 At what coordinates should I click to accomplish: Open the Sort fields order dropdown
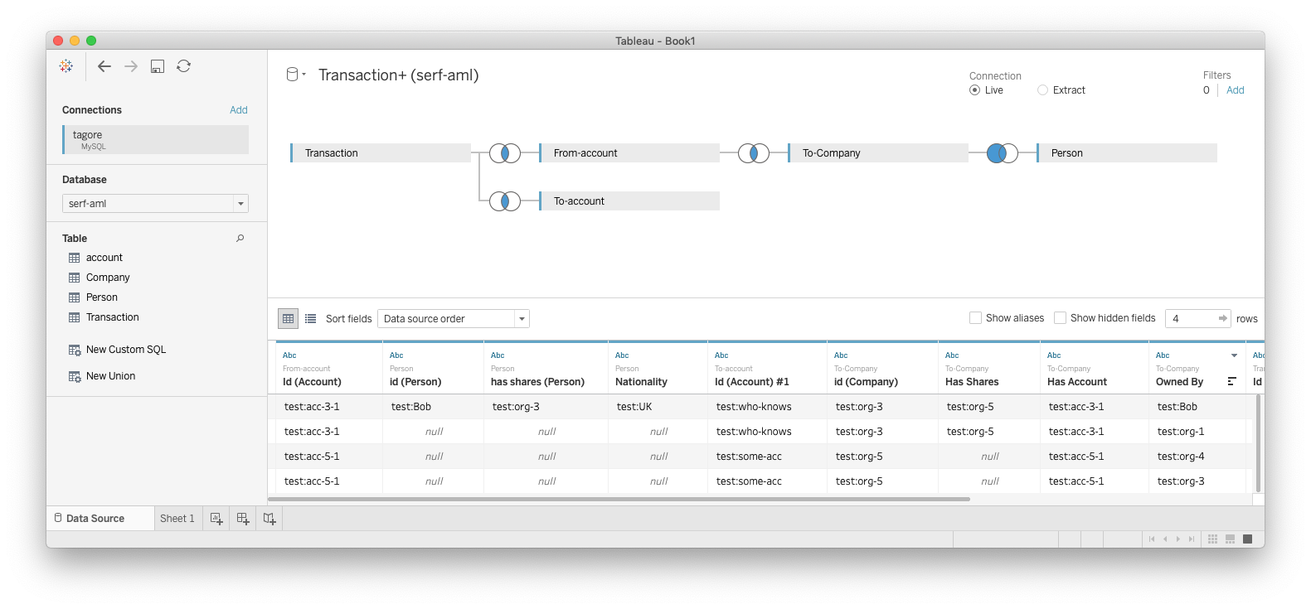click(x=522, y=319)
